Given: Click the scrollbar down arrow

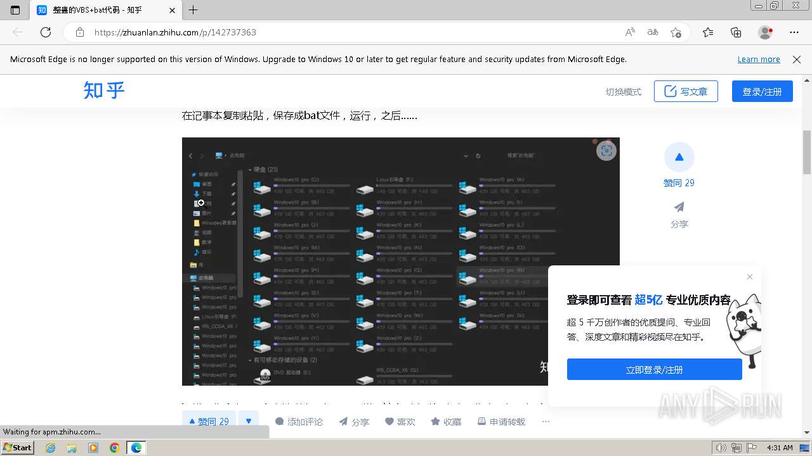Looking at the screenshot, I should pyautogui.click(x=807, y=433).
